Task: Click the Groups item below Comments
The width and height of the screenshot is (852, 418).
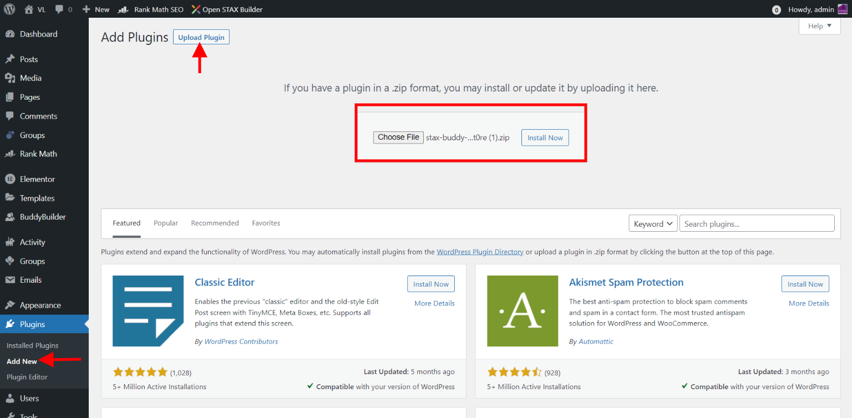Action: click(32, 135)
